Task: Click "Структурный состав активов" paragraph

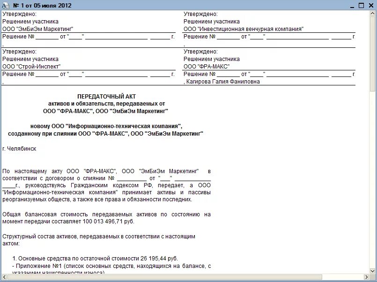Action: pos(98,240)
